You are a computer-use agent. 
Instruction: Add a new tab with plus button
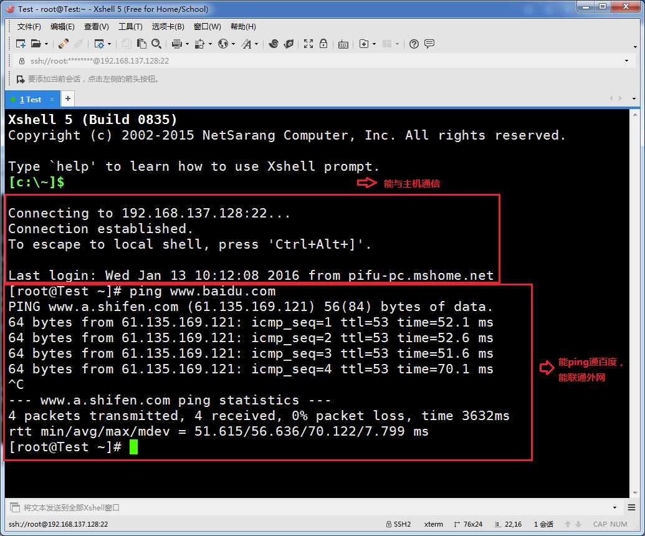point(68,98)
